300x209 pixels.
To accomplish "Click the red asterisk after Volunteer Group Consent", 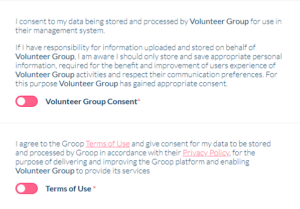I will click(x=139, y=100).
